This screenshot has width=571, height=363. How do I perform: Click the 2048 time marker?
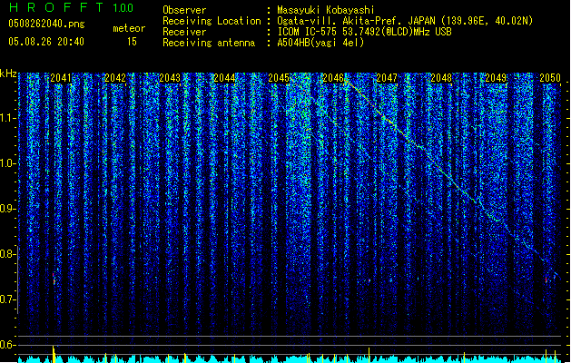[441, 78]
